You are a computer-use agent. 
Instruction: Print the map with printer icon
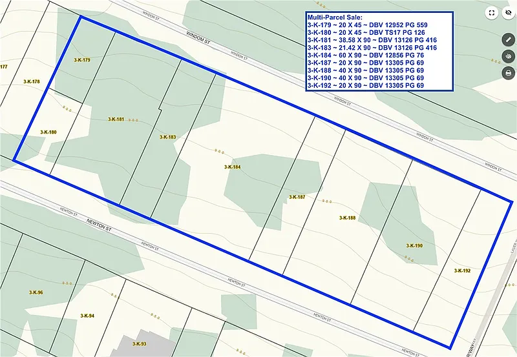[x=508, y=73]
